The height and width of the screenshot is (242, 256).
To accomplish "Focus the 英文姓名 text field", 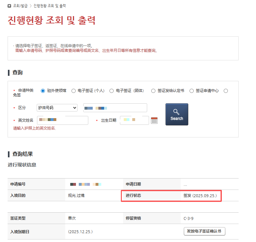I will click(x=62, y=120).
